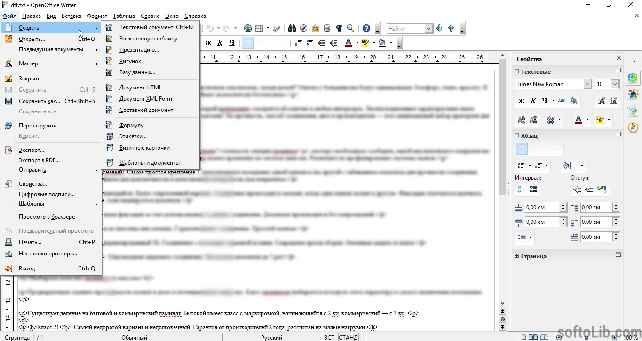Toggle ВСТ insert mode in status bar
The width and height of the screenshot is (642, 341).
pos(329,337)
